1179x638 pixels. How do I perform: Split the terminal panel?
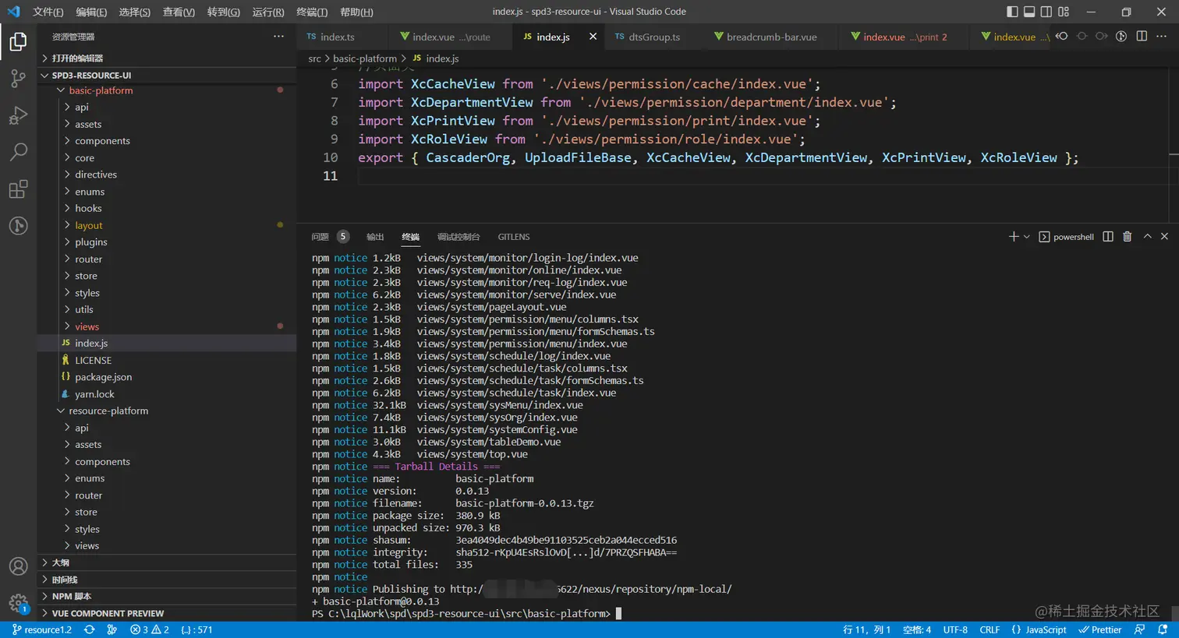point(1108,237)
